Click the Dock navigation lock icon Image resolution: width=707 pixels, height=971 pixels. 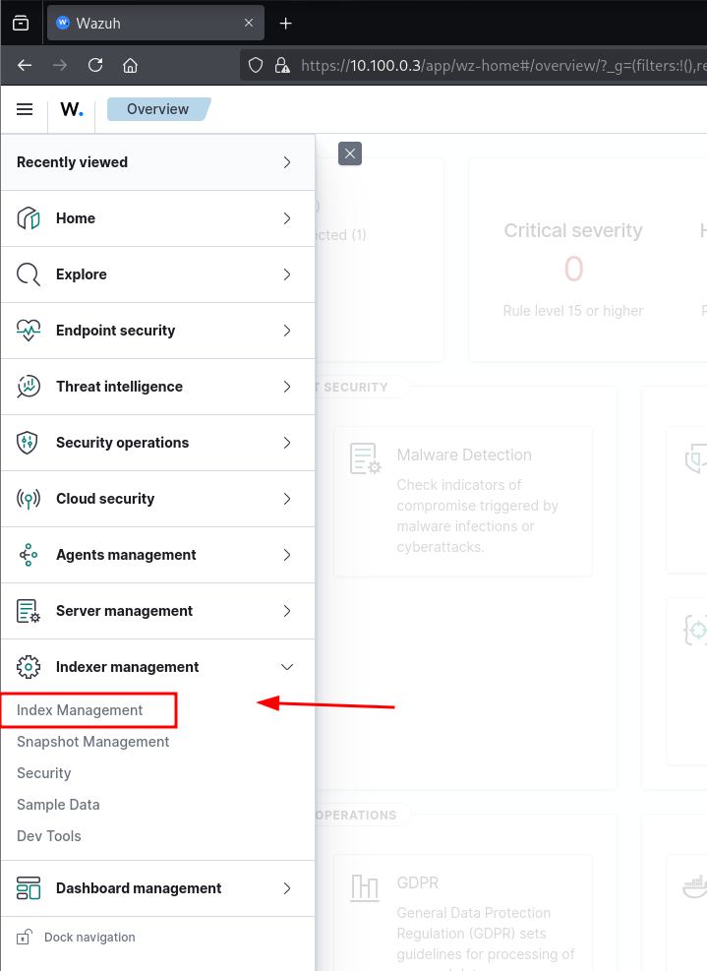(24, 938)
